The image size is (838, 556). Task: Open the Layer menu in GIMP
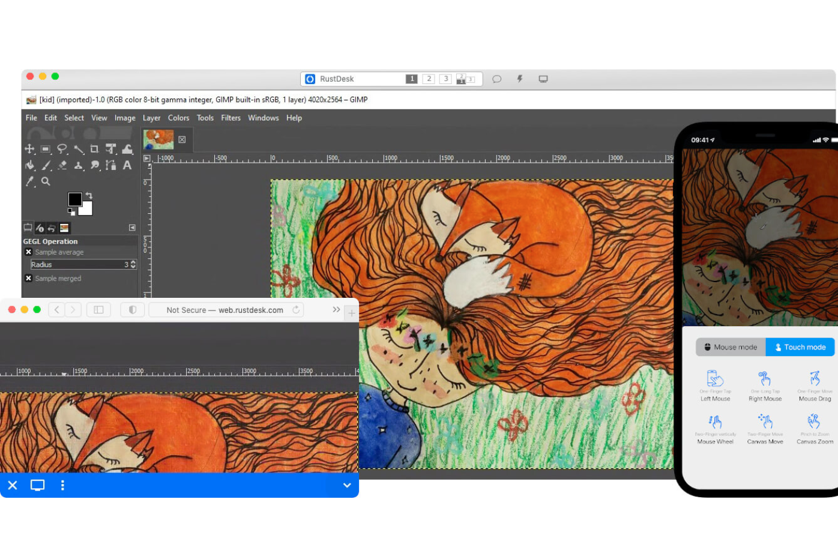click(151, 118)
